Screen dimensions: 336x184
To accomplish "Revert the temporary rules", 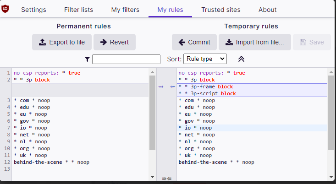I will [115, 42].
